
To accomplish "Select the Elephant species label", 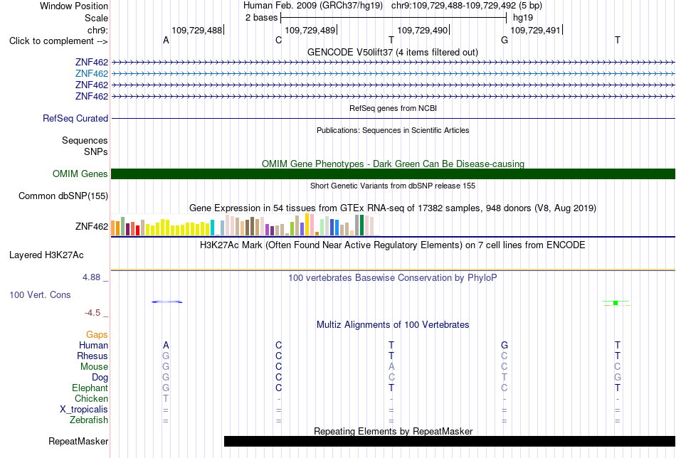I will click(x=90, y=388).
